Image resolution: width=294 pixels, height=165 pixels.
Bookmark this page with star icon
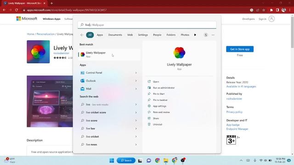(x=264, y=10)
